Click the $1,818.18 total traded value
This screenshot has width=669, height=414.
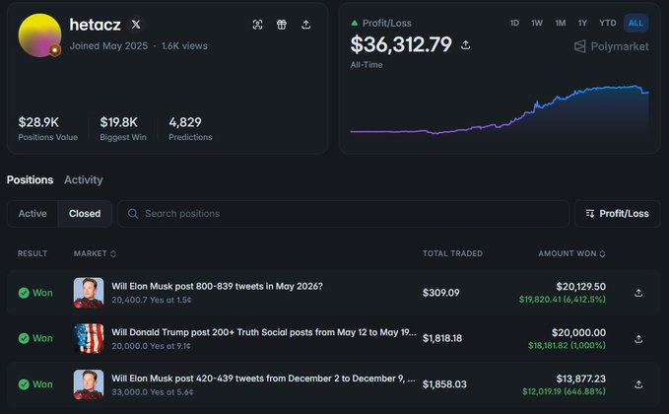click(x=442, y=338)
